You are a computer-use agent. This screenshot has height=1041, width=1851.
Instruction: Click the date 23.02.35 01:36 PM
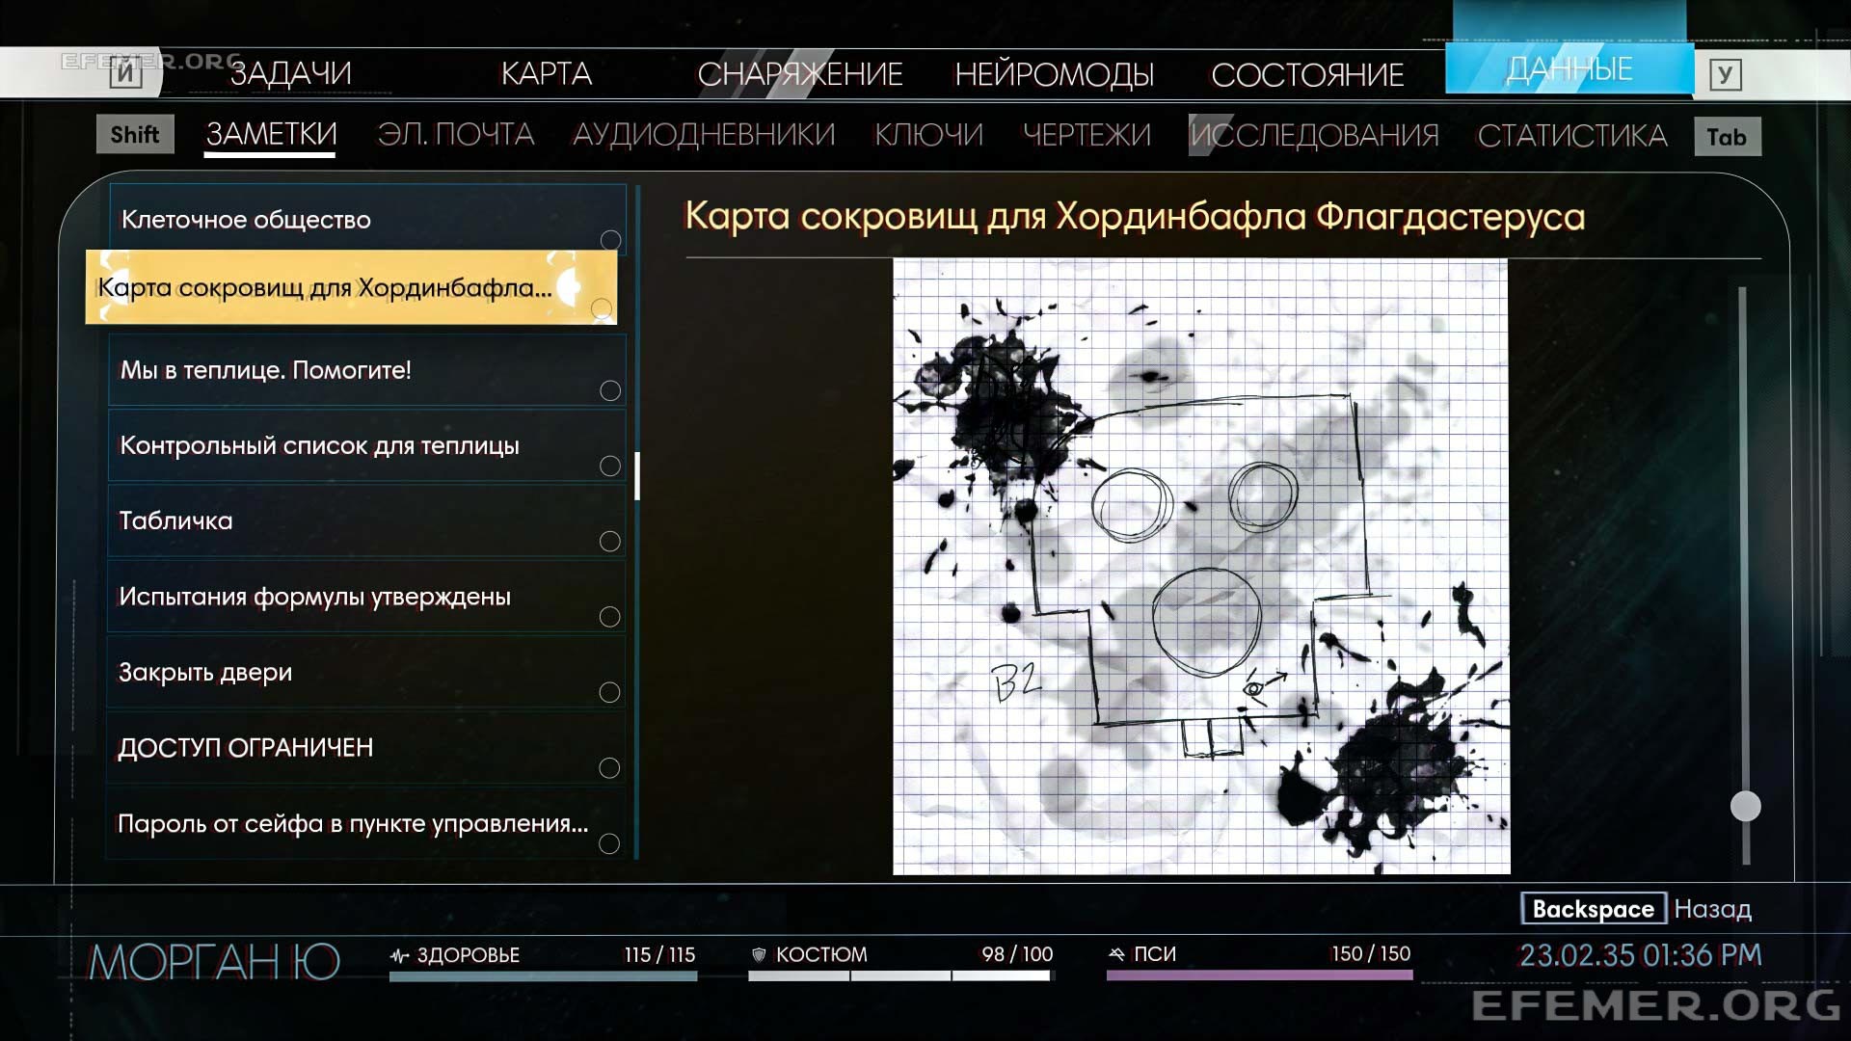pyautogui.click(x=1641, y=955)
